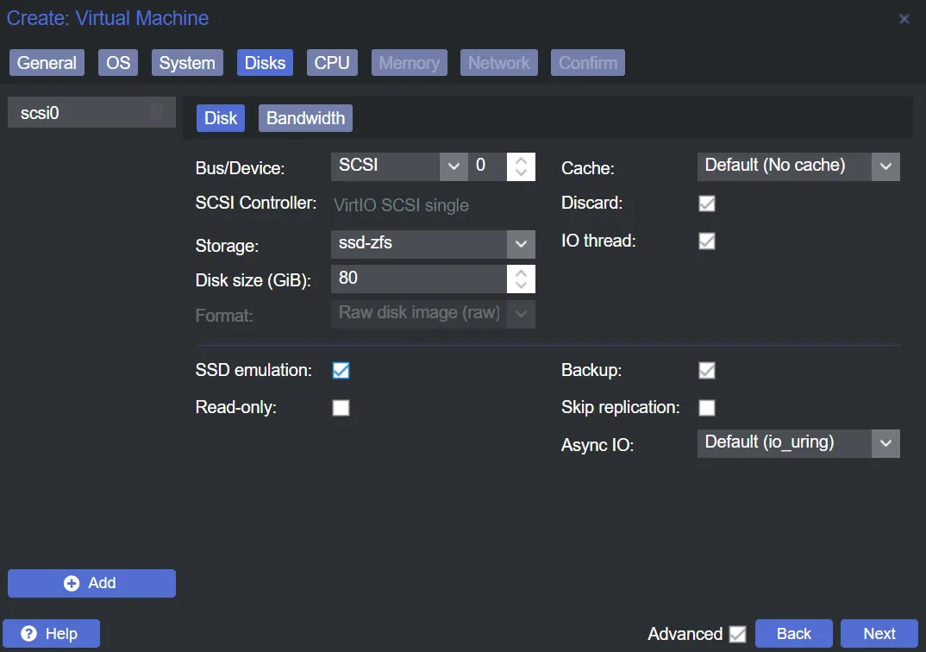Screen dimensions: 926x652
Task: Open the Async IO dropdown
Action: coord(885,443)
